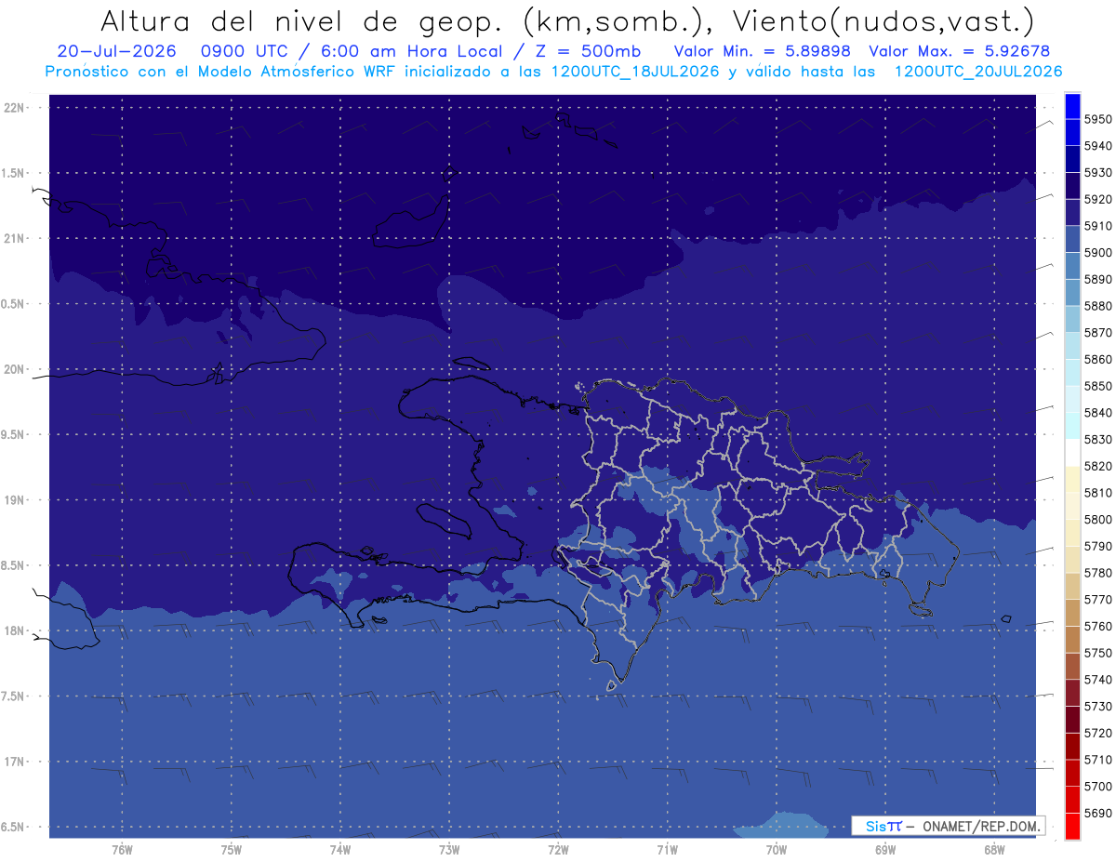Image resolution: width=1116 pixels, height=862 pixels.
Task: Click the '7.5N' latitude label
Action: (12, 696)
